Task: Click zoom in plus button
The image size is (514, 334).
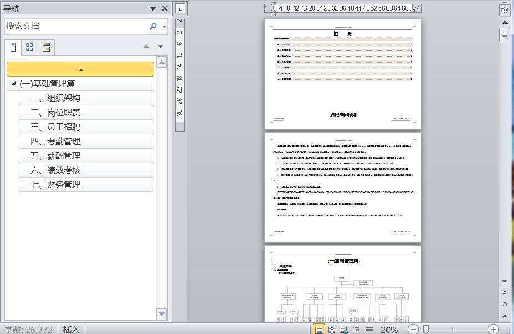Action: [x=493, y=329]
